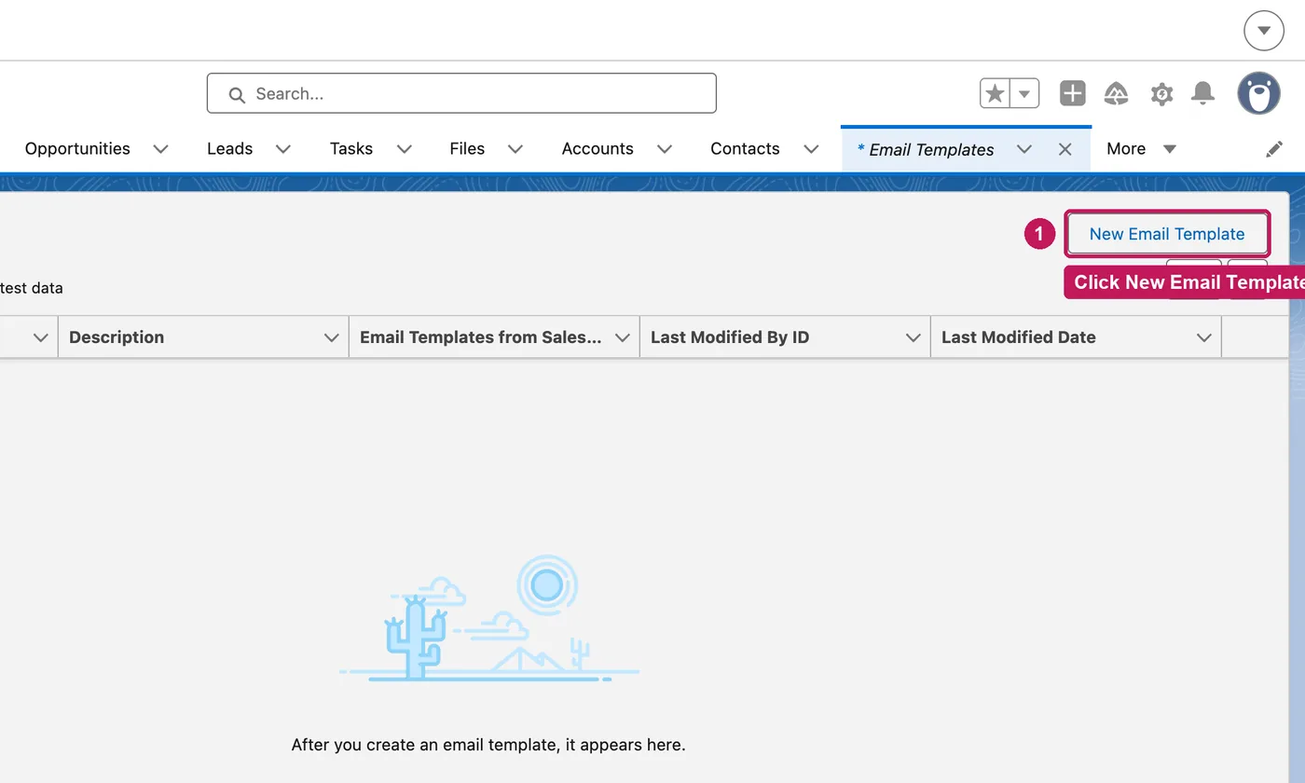Open the Files tab
The width and height of the screenshot is (1305, 783).
[x=467, y=149]
